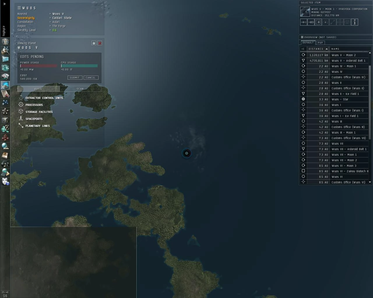Select the Wuos VI - Zainou Biotech row
Viewport: 373px width, 298px height.
coord(335,171)
